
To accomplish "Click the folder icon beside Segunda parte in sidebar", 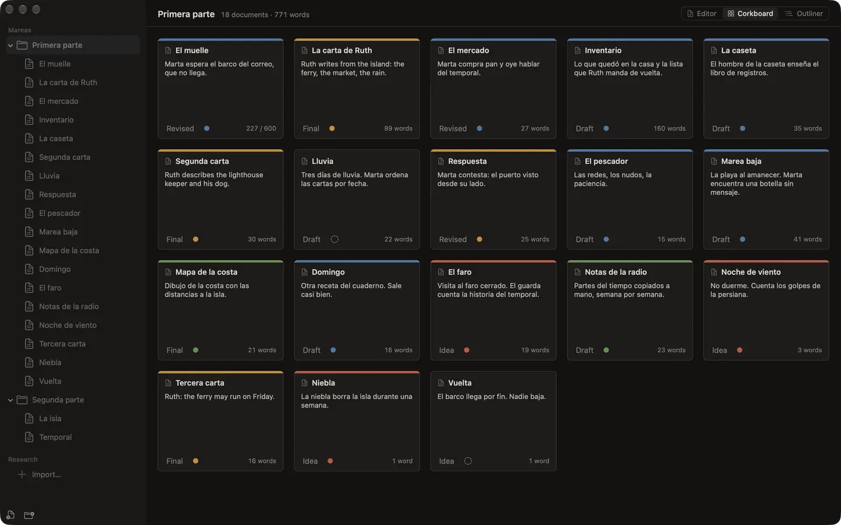I will (x=22, y=400).
